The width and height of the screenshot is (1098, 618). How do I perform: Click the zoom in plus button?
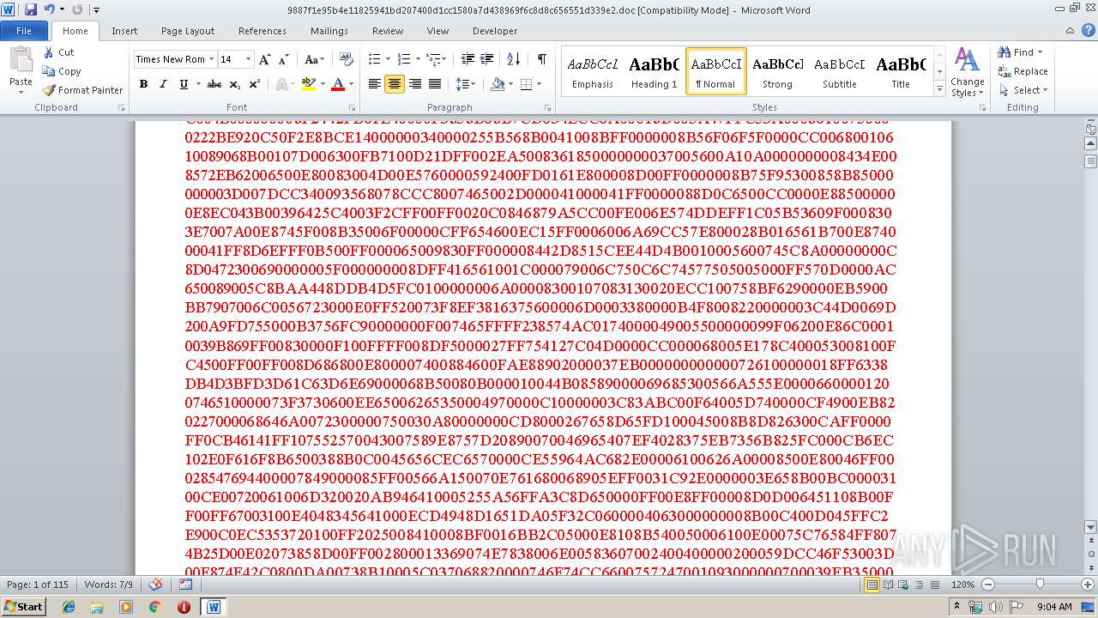1088,585
